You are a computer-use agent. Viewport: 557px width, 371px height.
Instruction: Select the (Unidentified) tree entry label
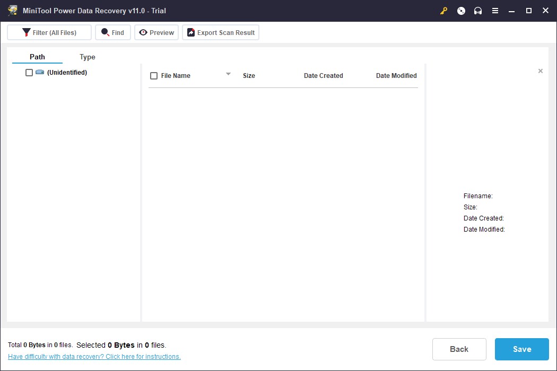click(67, 73)
